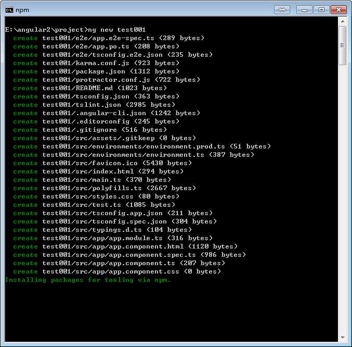Click the 'test001/src/polyfills.ts' line

pos(105,188)
